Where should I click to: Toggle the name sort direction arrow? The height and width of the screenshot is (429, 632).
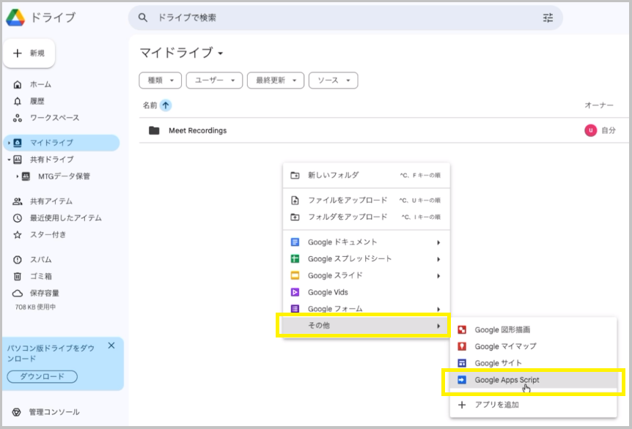click(166, 105)
